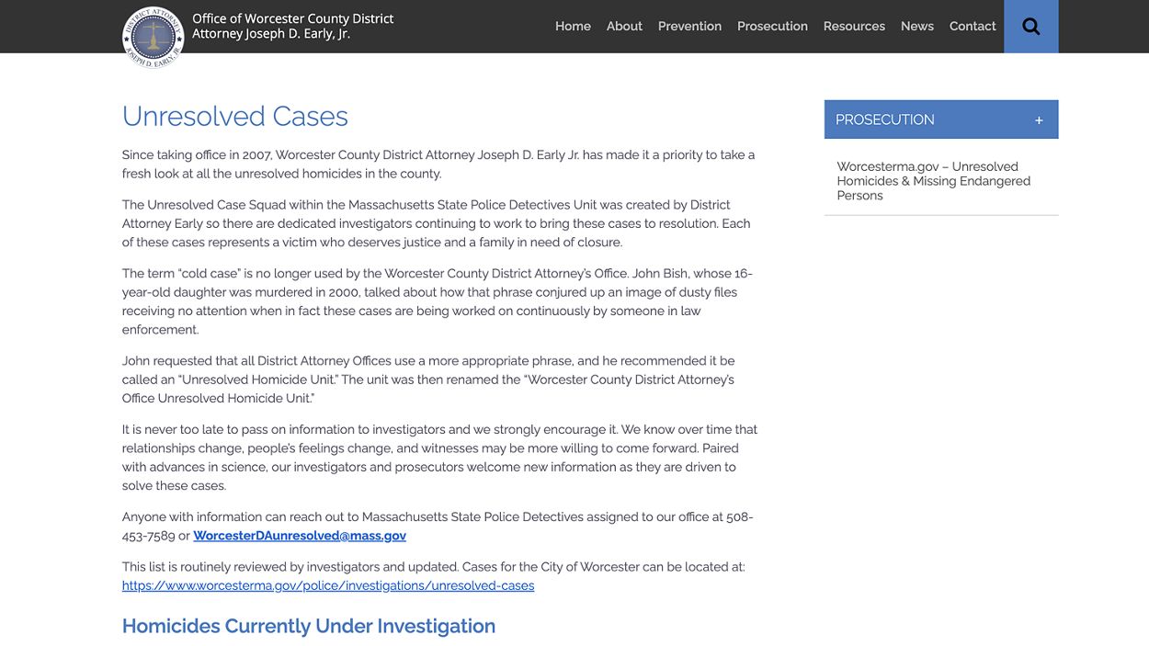Open the sidebar Unresolved Homicides & Missing Persons link
The image size is (1149, 646).
click(933, 181)
